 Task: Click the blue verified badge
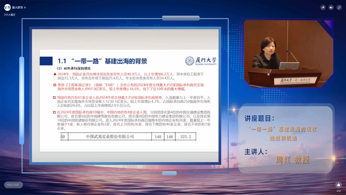[25, 7]
